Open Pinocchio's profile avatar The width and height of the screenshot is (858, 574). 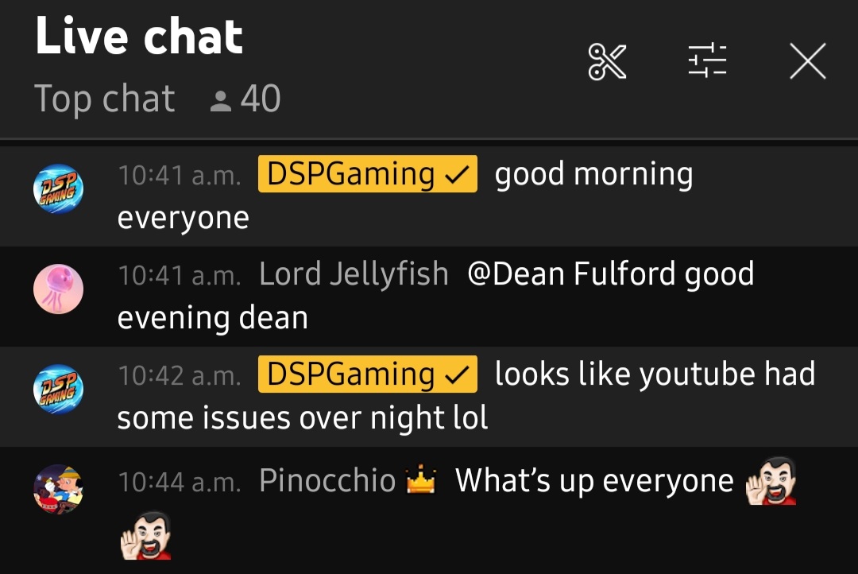pyautogui.click(x=59, y=489)
